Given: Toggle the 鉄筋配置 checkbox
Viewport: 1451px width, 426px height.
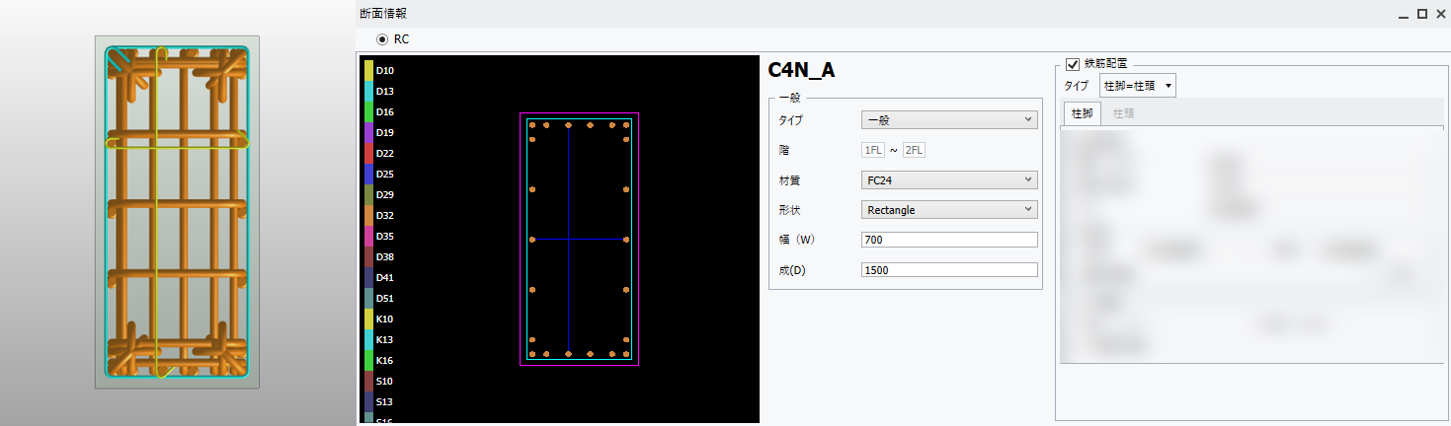Looking at the screenshot, I should (x=1073, y=64).
